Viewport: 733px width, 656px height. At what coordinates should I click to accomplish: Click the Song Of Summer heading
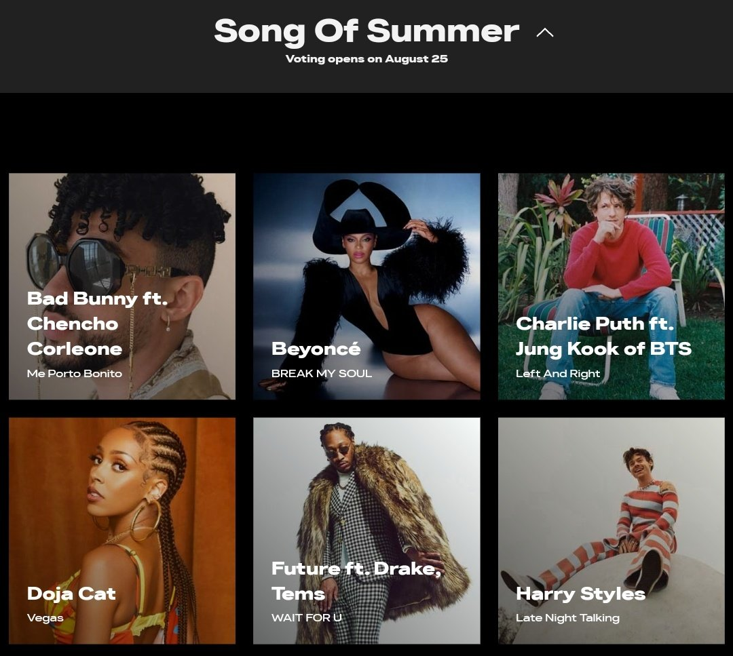coord(366,31)
